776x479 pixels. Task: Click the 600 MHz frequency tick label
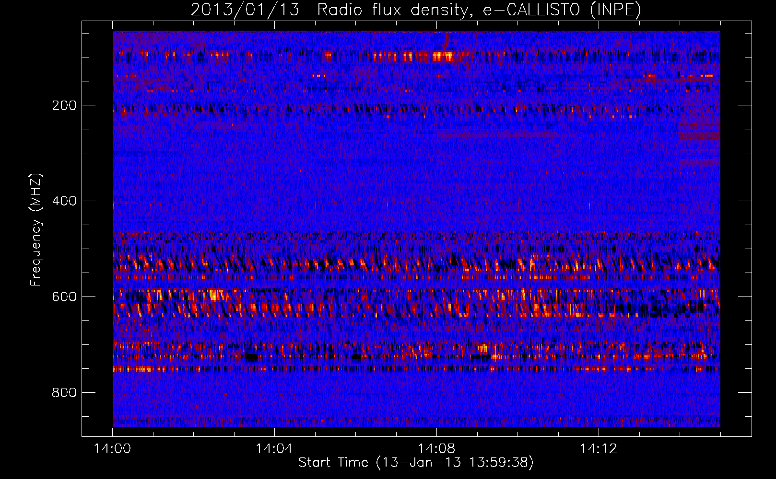click(64, 297)
